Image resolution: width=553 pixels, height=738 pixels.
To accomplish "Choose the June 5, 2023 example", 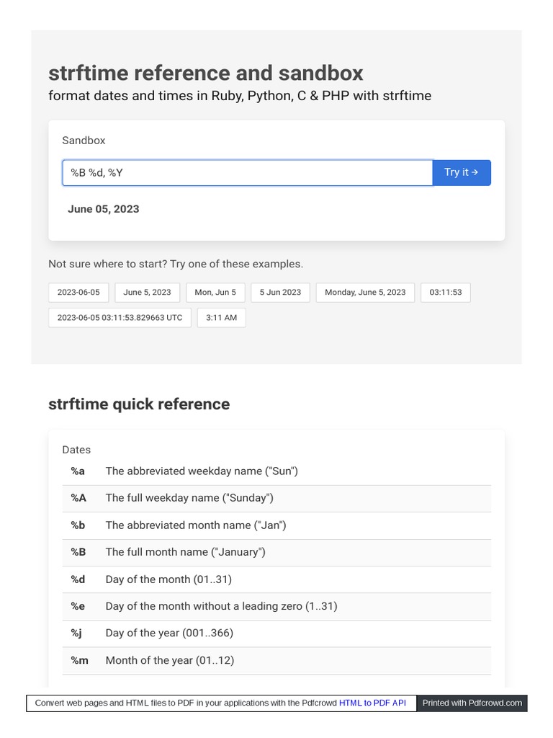I will (147, 293).
